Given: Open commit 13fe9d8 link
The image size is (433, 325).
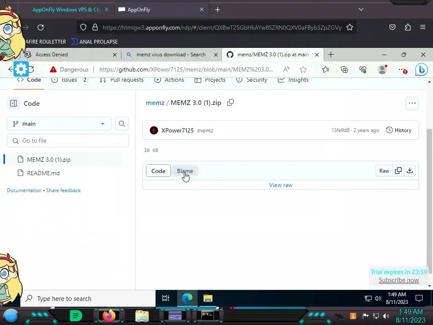Looking at the screenshot, I should (340, 130).
